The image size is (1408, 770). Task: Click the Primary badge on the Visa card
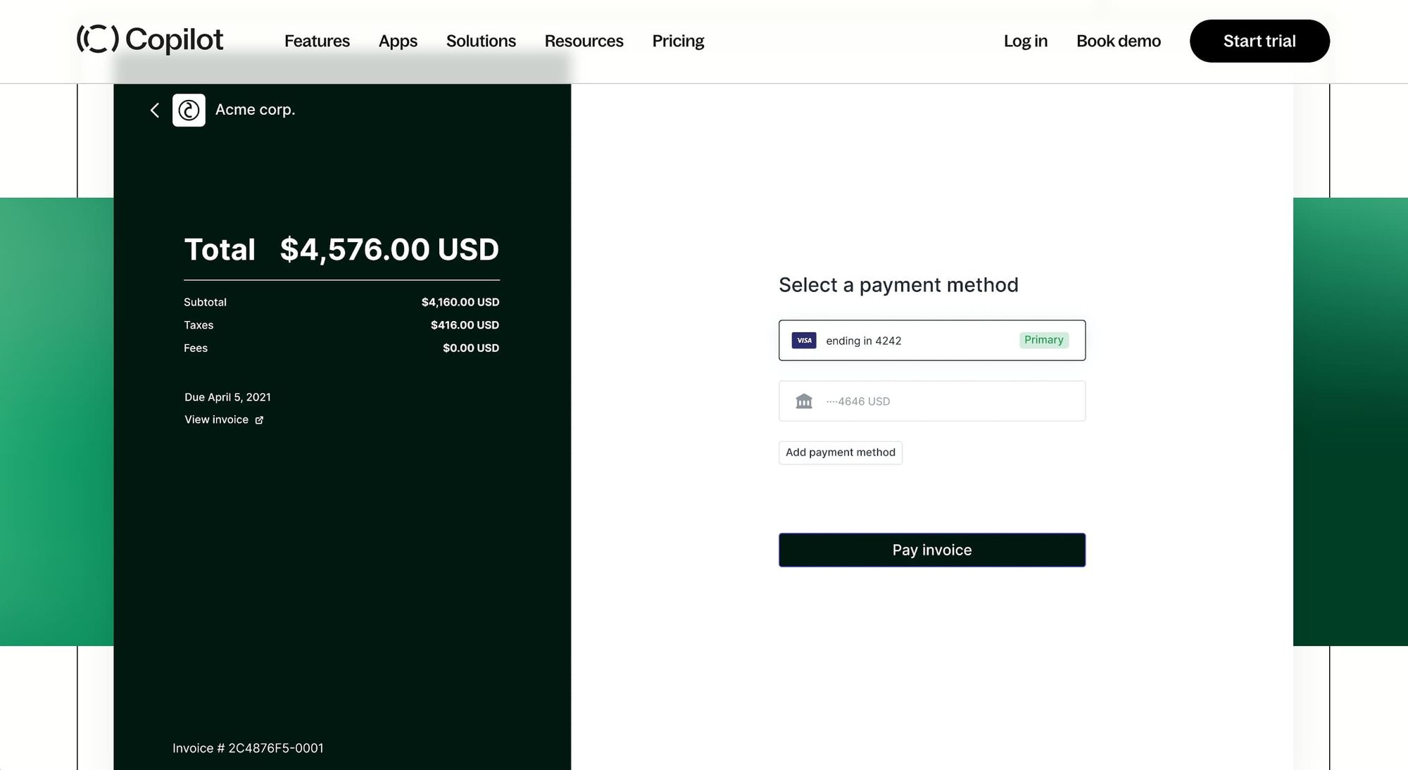click(x=1043, y=340)
